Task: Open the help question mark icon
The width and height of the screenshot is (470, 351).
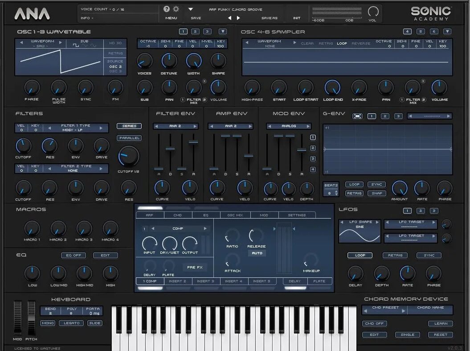Action: (x=167, y=9)
